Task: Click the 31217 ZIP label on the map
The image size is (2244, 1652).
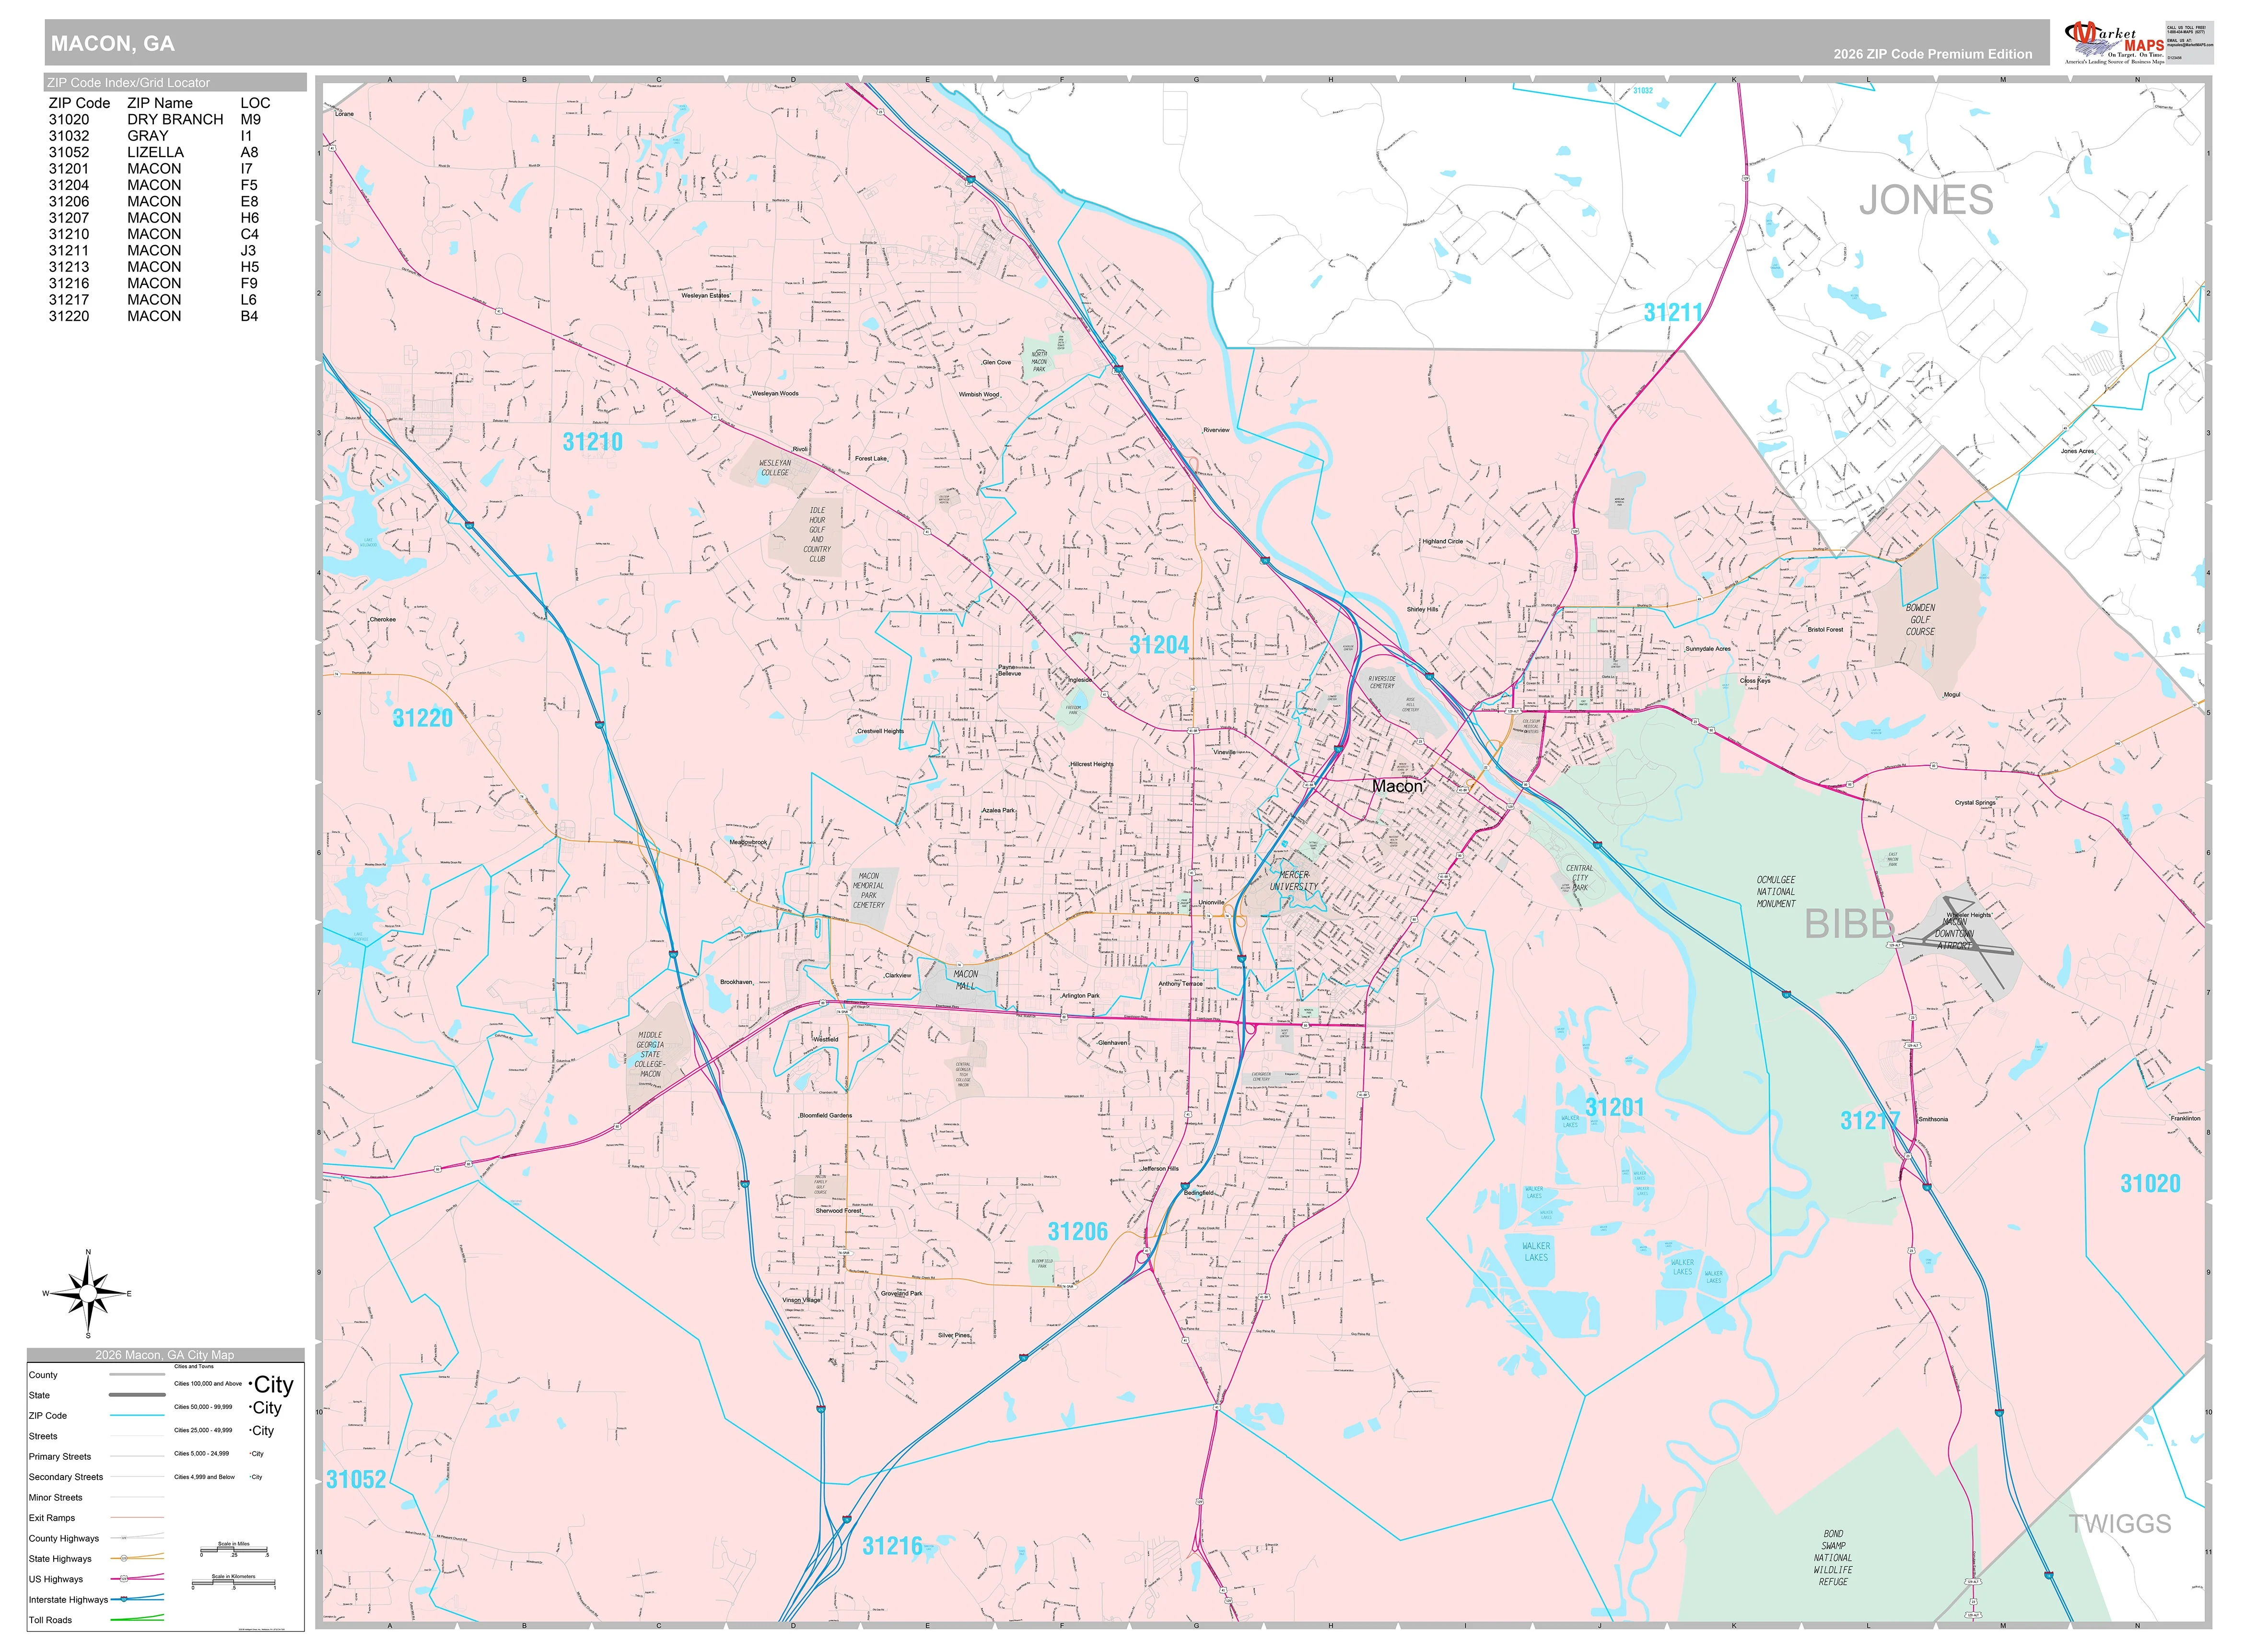Action: pyautogui.click(x=1870, y=1121)
